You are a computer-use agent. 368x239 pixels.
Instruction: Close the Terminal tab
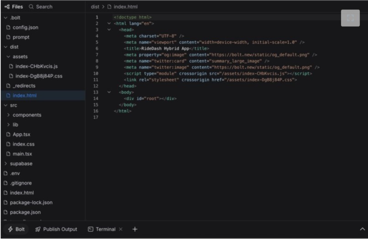tap(121, 229)
